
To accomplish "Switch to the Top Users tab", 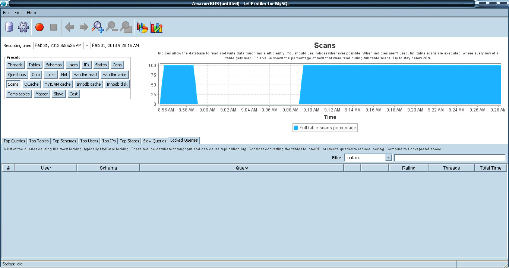I will tap(89, 141).
